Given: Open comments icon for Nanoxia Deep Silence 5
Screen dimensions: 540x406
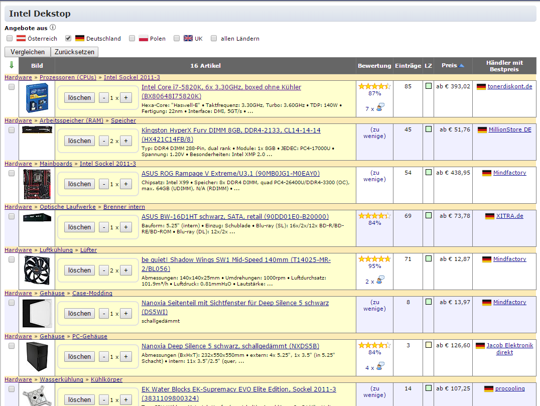Looking at the screenshot, I should click(380, 366).
